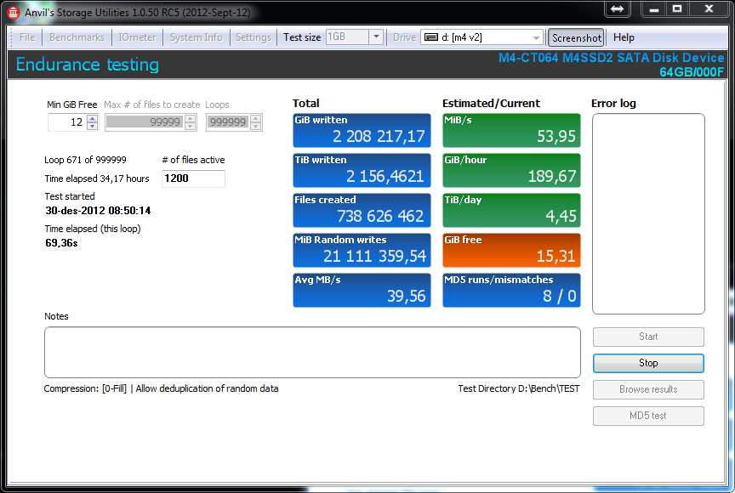Click 'Test Directory D:\Bench\TEST' text
Screen dimensions: 735x493
click(519, 388)
